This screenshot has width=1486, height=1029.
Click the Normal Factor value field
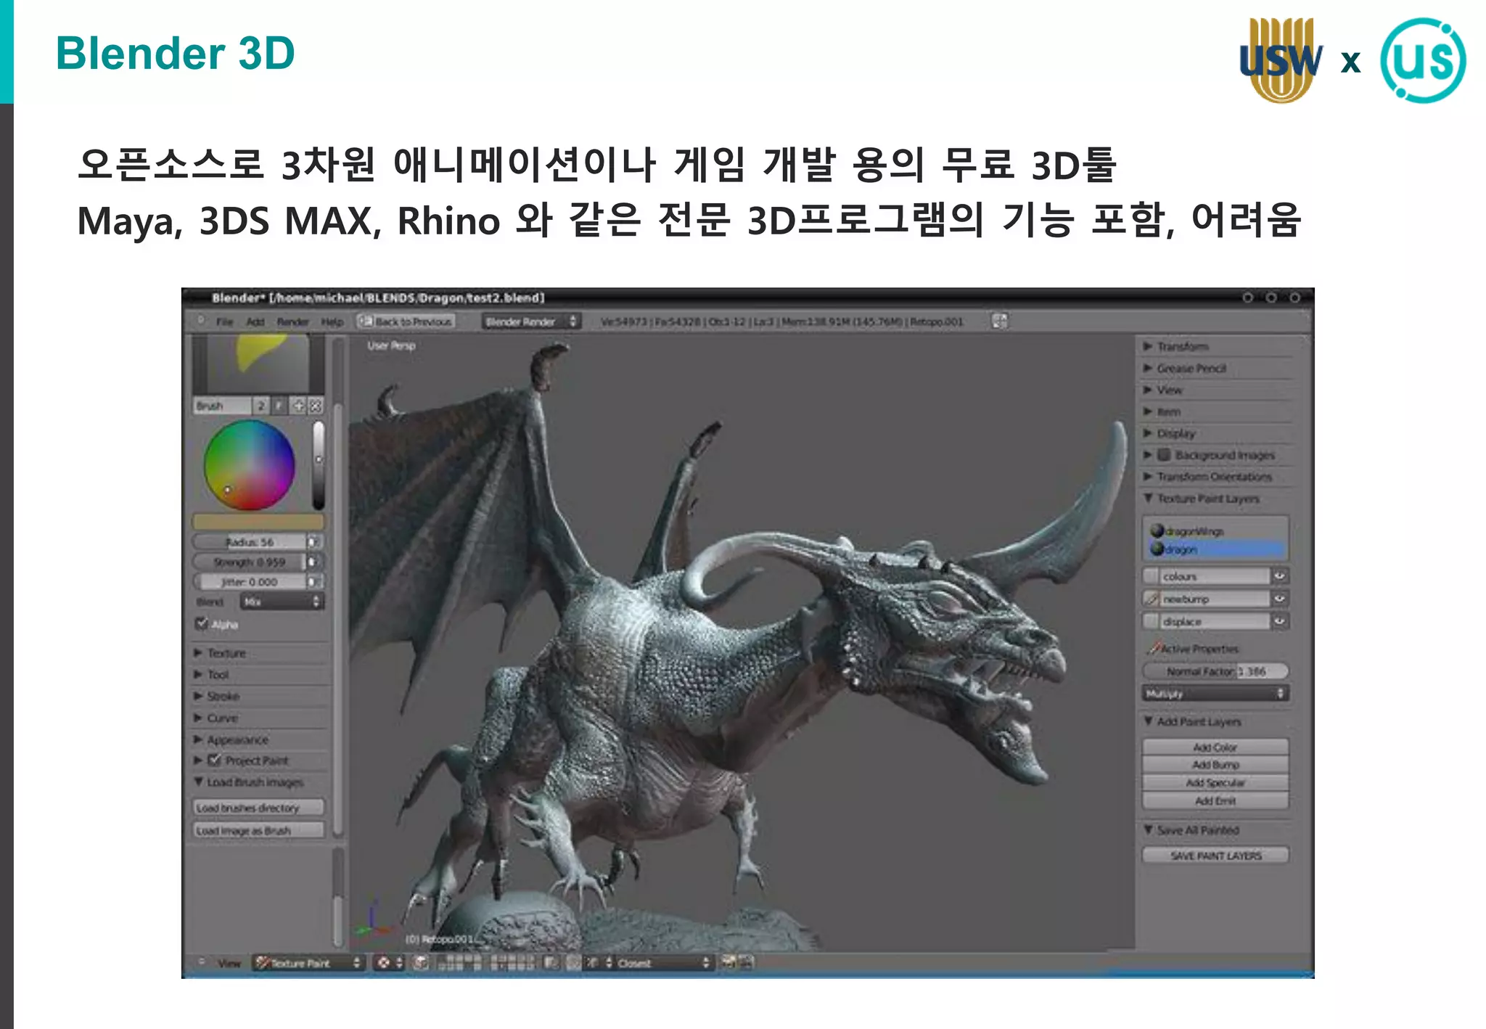[x=1215, y=671]
